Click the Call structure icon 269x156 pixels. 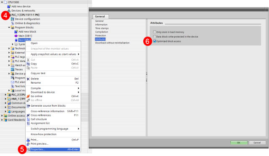tap(28, 119)
